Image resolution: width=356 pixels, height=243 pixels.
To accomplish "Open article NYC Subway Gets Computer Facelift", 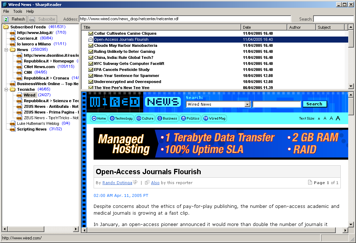I will tap(129, 63).
